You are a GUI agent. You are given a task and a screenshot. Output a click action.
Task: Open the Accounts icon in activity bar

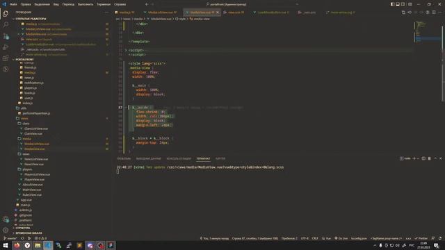pyautogui.click(x=6, y=219)
